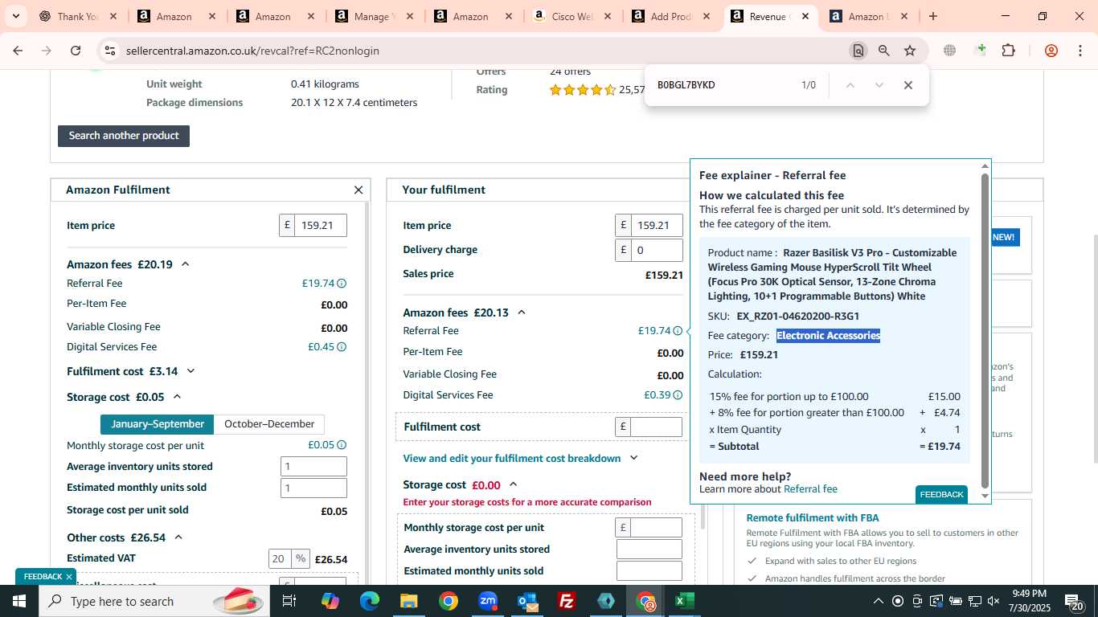
Task: Reload the current page
Action: (76, 51)
